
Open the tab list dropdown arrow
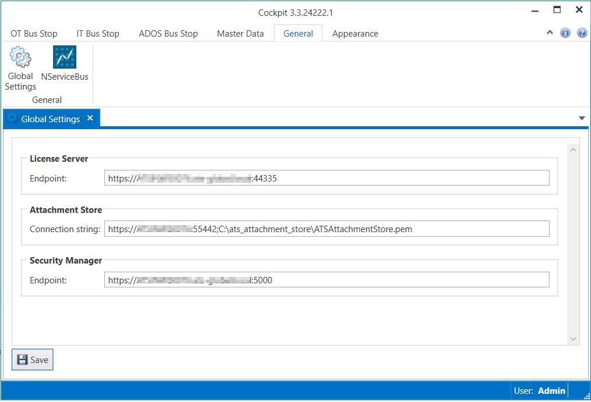581,119
